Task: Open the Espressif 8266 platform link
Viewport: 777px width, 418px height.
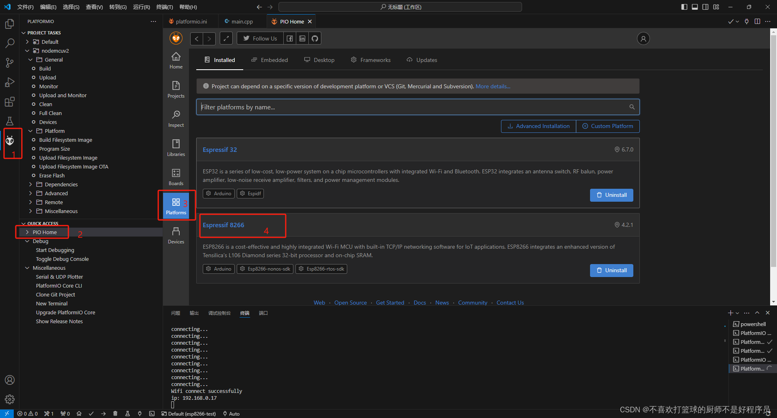Action: 223,225
